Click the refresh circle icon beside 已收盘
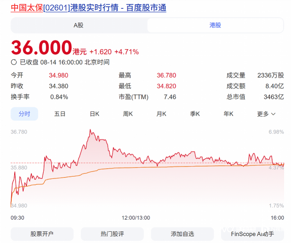 click(14, 62)
